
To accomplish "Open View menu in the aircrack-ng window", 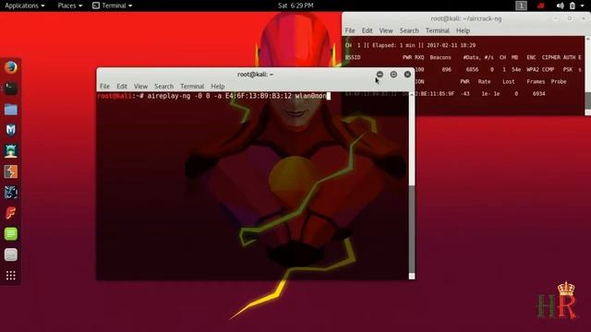I will [x=386, y=30].
